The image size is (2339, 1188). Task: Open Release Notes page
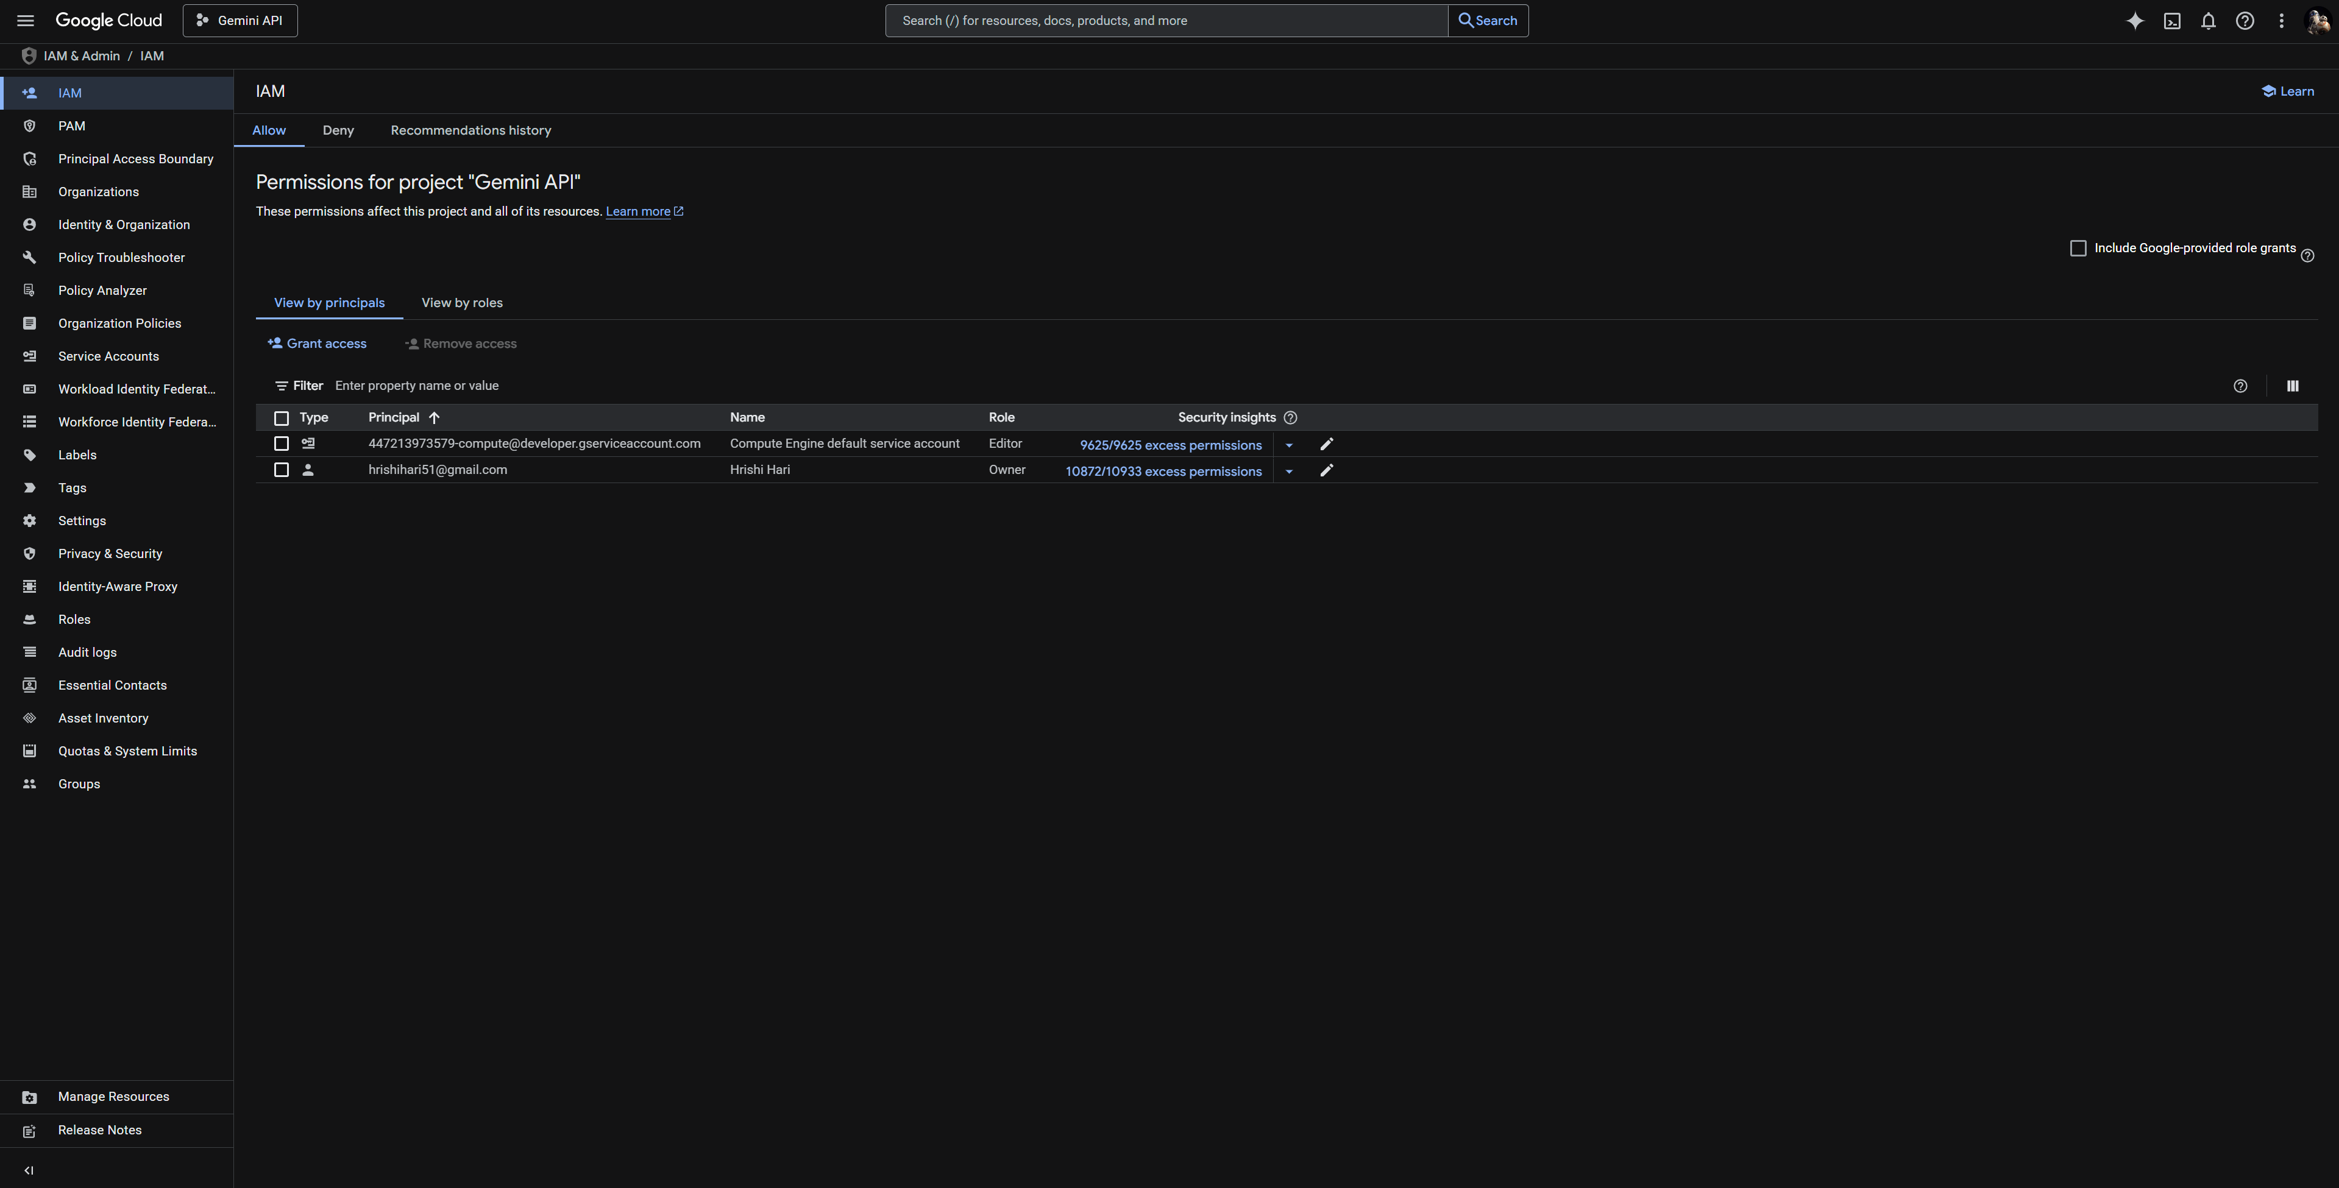click(x=116, y=1130)
